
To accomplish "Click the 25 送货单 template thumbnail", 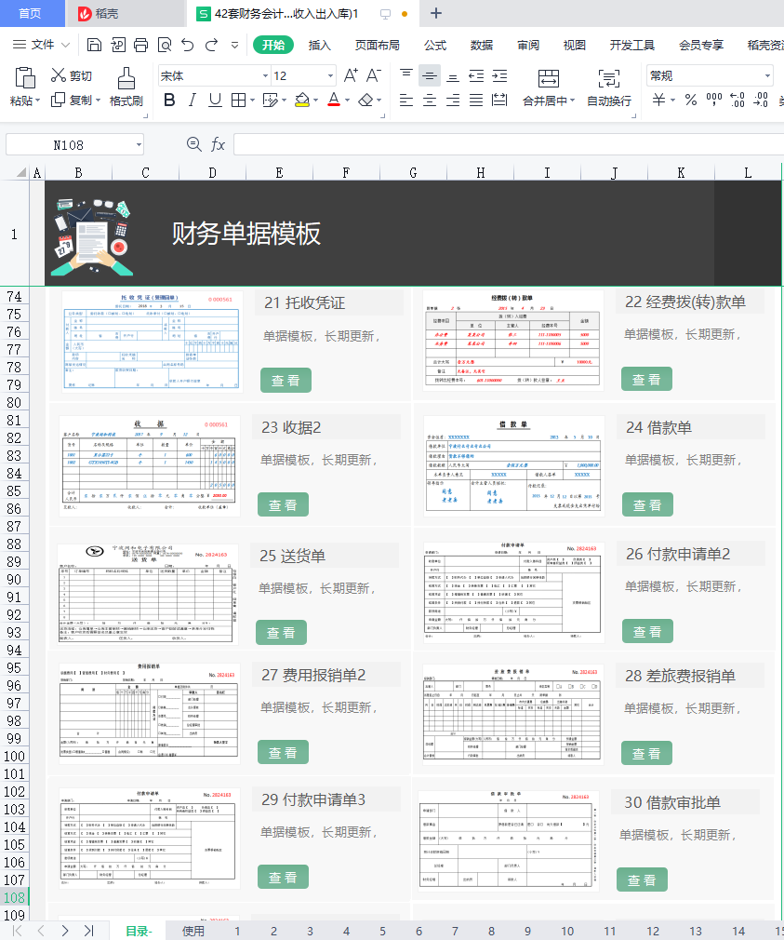I will [146, 593].
